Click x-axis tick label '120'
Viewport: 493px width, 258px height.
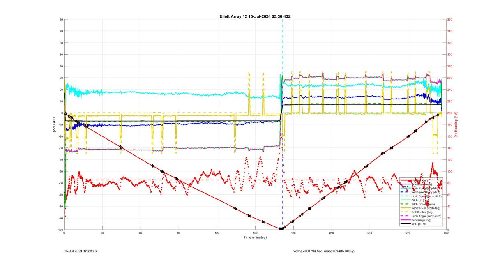217,233
